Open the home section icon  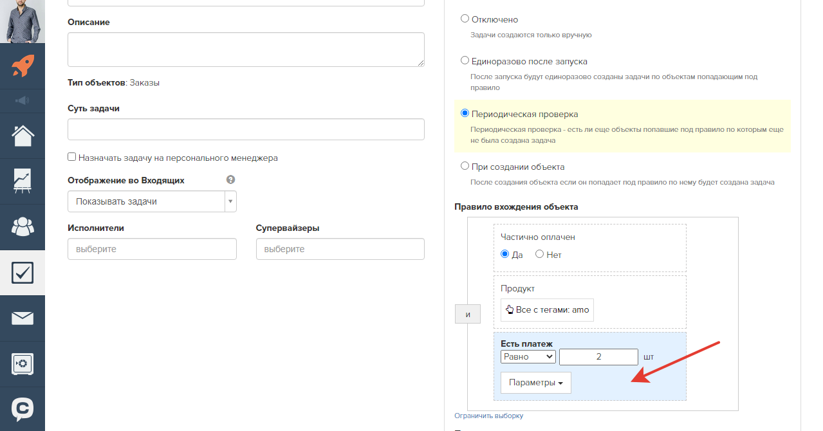click(x=23, y=136)
